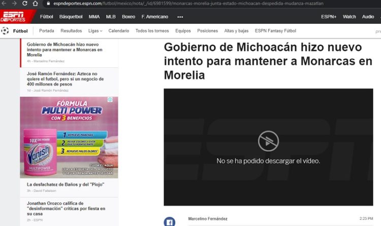Open La desfachatez de Baños story
Screen dimensions: 381x226
66,184
